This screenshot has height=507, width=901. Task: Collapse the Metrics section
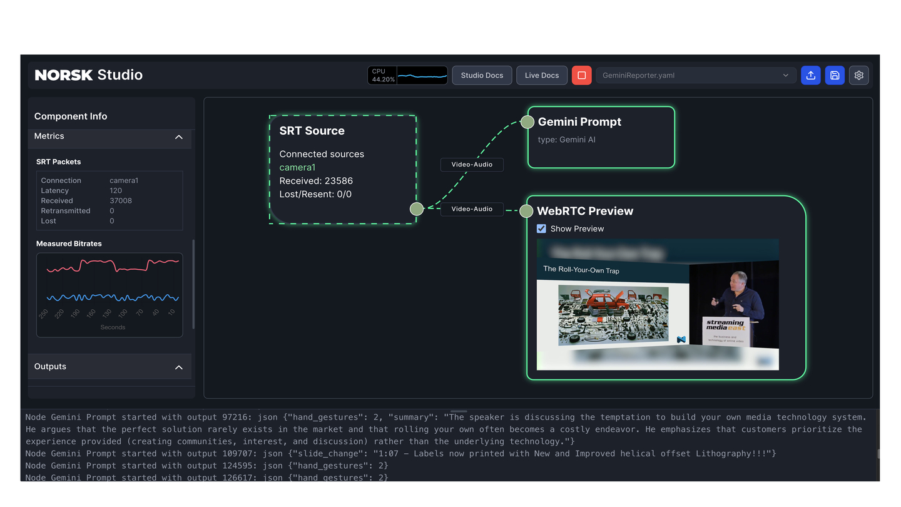click(178, 138)
